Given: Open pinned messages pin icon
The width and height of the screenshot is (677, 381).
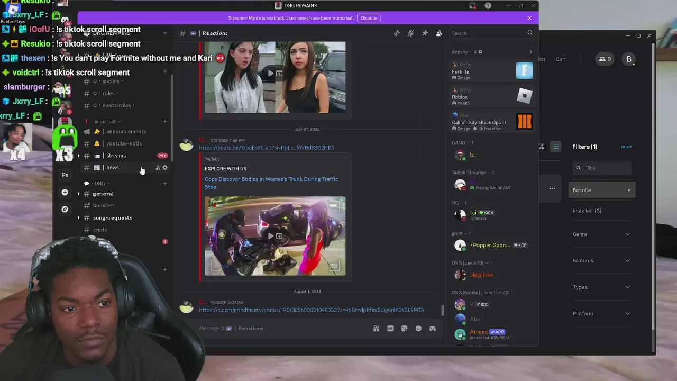Looking at the screenshot, I should click(x=425, y=33).
